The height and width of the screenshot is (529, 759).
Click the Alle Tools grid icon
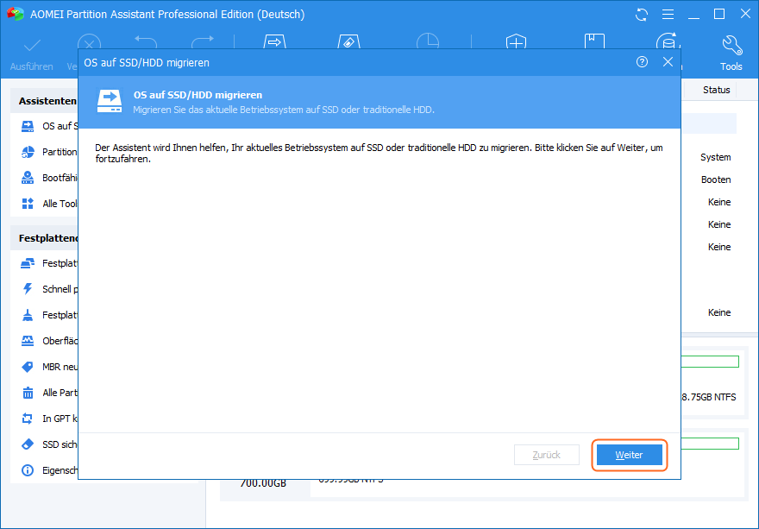pyautogui.click(x=28, y=204)
